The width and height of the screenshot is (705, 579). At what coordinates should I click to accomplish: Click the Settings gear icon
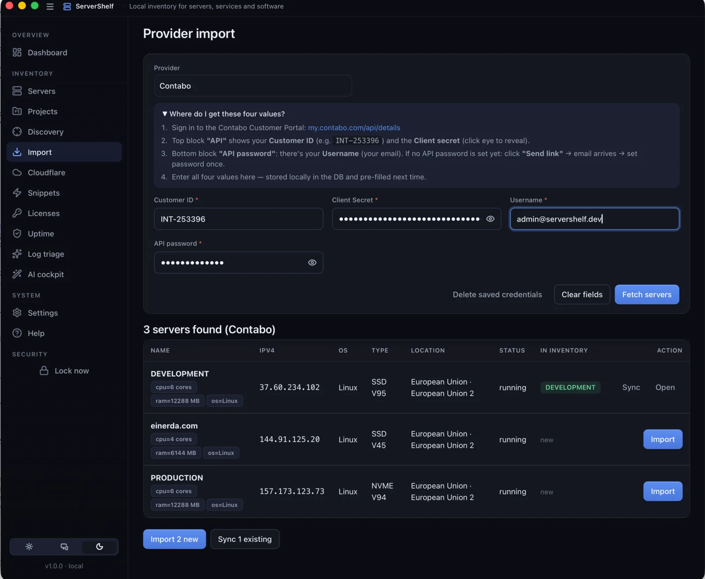[17, 313]
